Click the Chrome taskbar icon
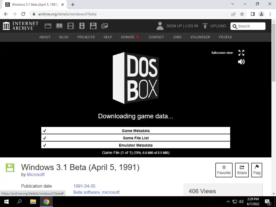The image size is (276, 207). coord(46,202)
